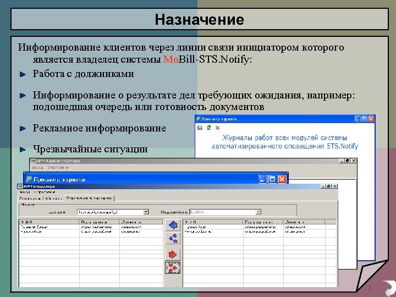Select second employee row in right table

tap(260, 232)
